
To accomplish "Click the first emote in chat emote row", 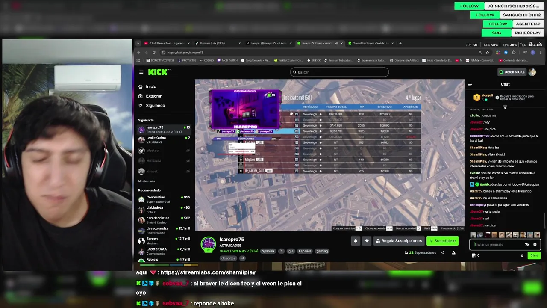I will click(473, 235).
